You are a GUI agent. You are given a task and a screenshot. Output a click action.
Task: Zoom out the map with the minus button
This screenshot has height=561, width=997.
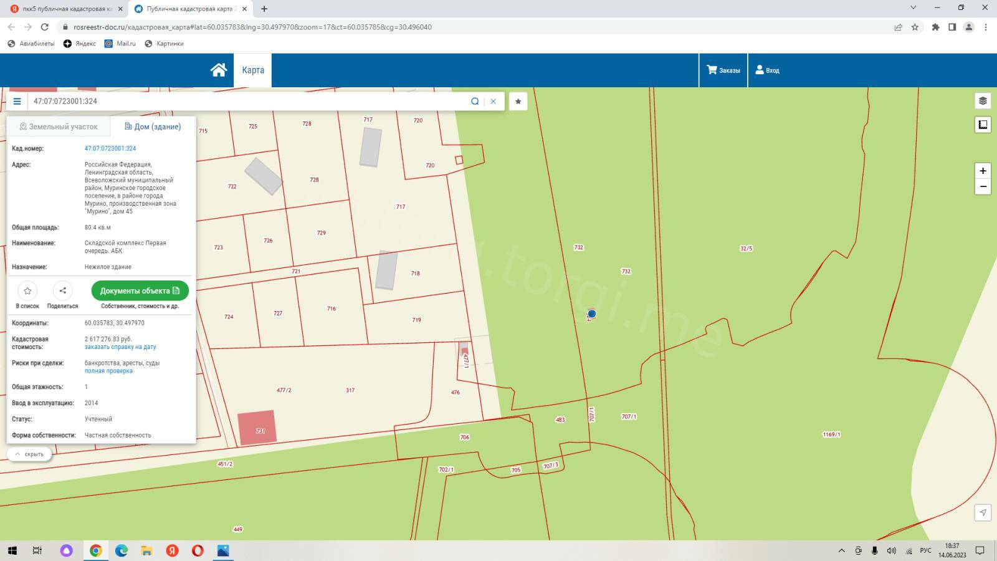point(983,186)
